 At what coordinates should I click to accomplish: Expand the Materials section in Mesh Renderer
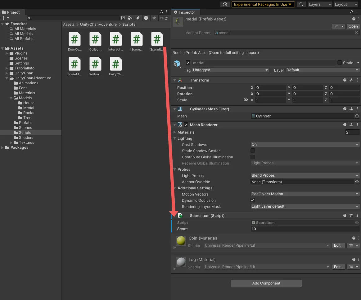tap(175, 132)
